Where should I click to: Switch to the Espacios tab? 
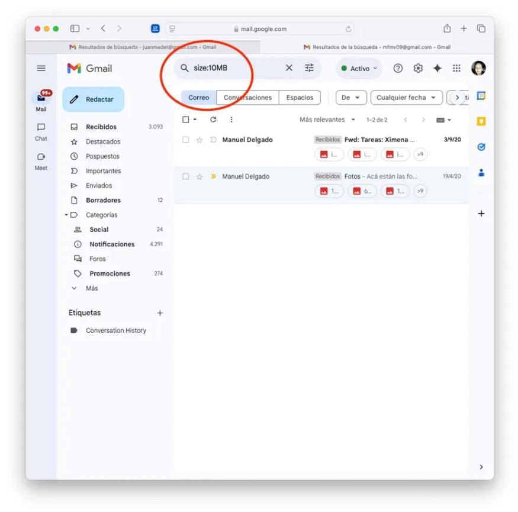pyautogui.click(x=300, y=97)
